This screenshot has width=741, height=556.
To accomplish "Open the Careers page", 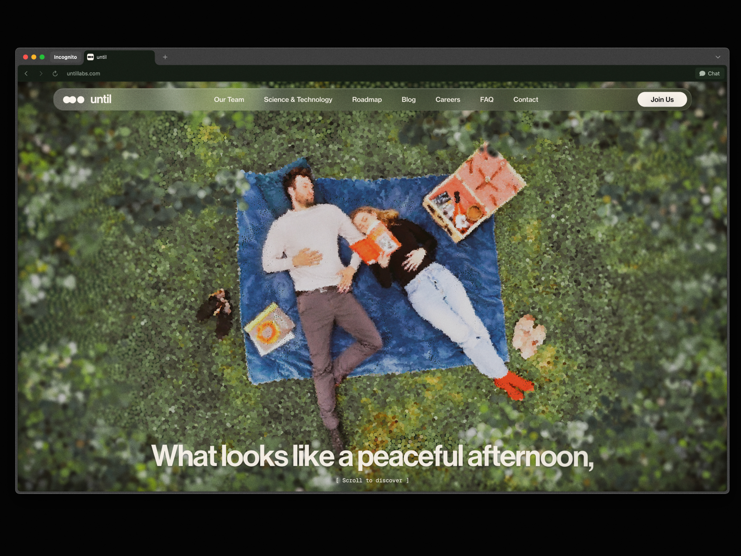I will pyautogui.click(x=447, y=100).
